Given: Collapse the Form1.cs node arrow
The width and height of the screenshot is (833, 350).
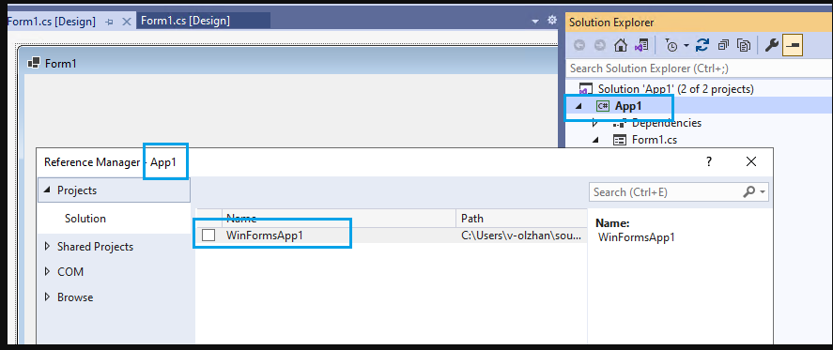Looking at the screenshot, I should coord(595,140).
